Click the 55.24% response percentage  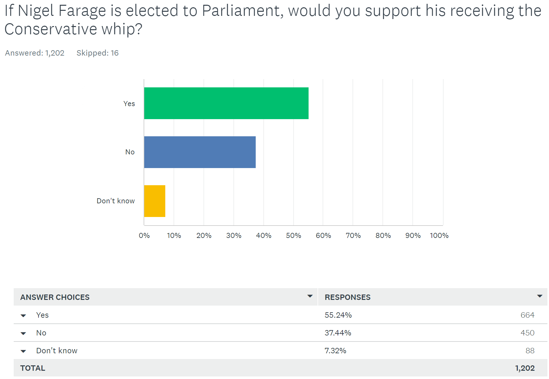coord(338,315)
